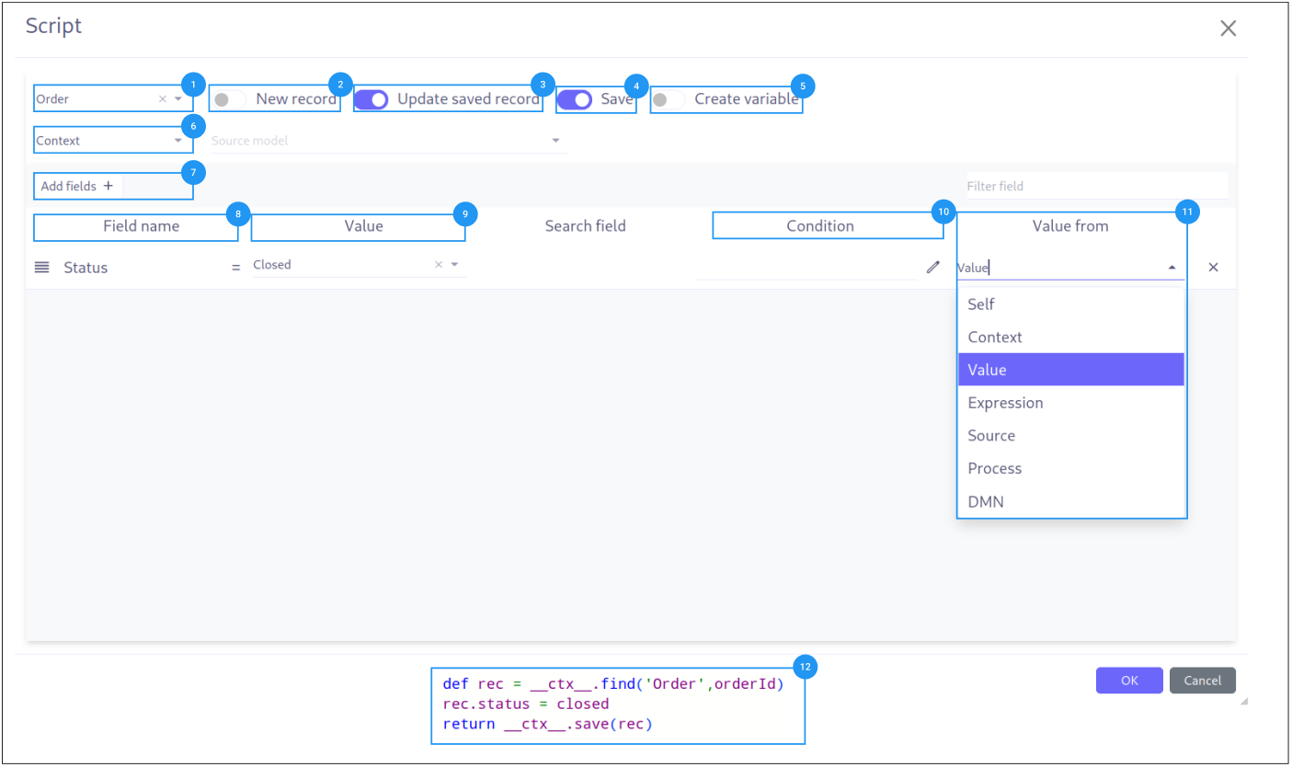Choose DMN in the Value from options
The height and width of the screenshot is (767, 1292).
coord(987,501)
